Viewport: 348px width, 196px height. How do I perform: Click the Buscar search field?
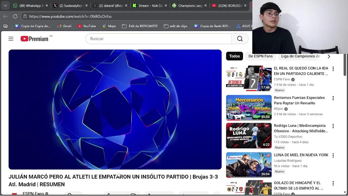(x=159, y=39)
